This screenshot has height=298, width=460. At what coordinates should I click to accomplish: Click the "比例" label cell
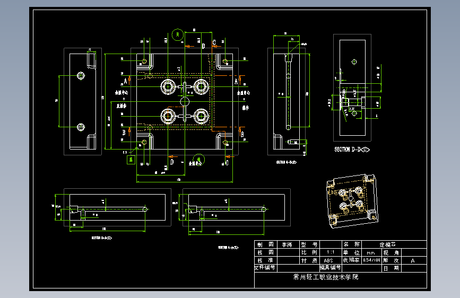(309, 252)
